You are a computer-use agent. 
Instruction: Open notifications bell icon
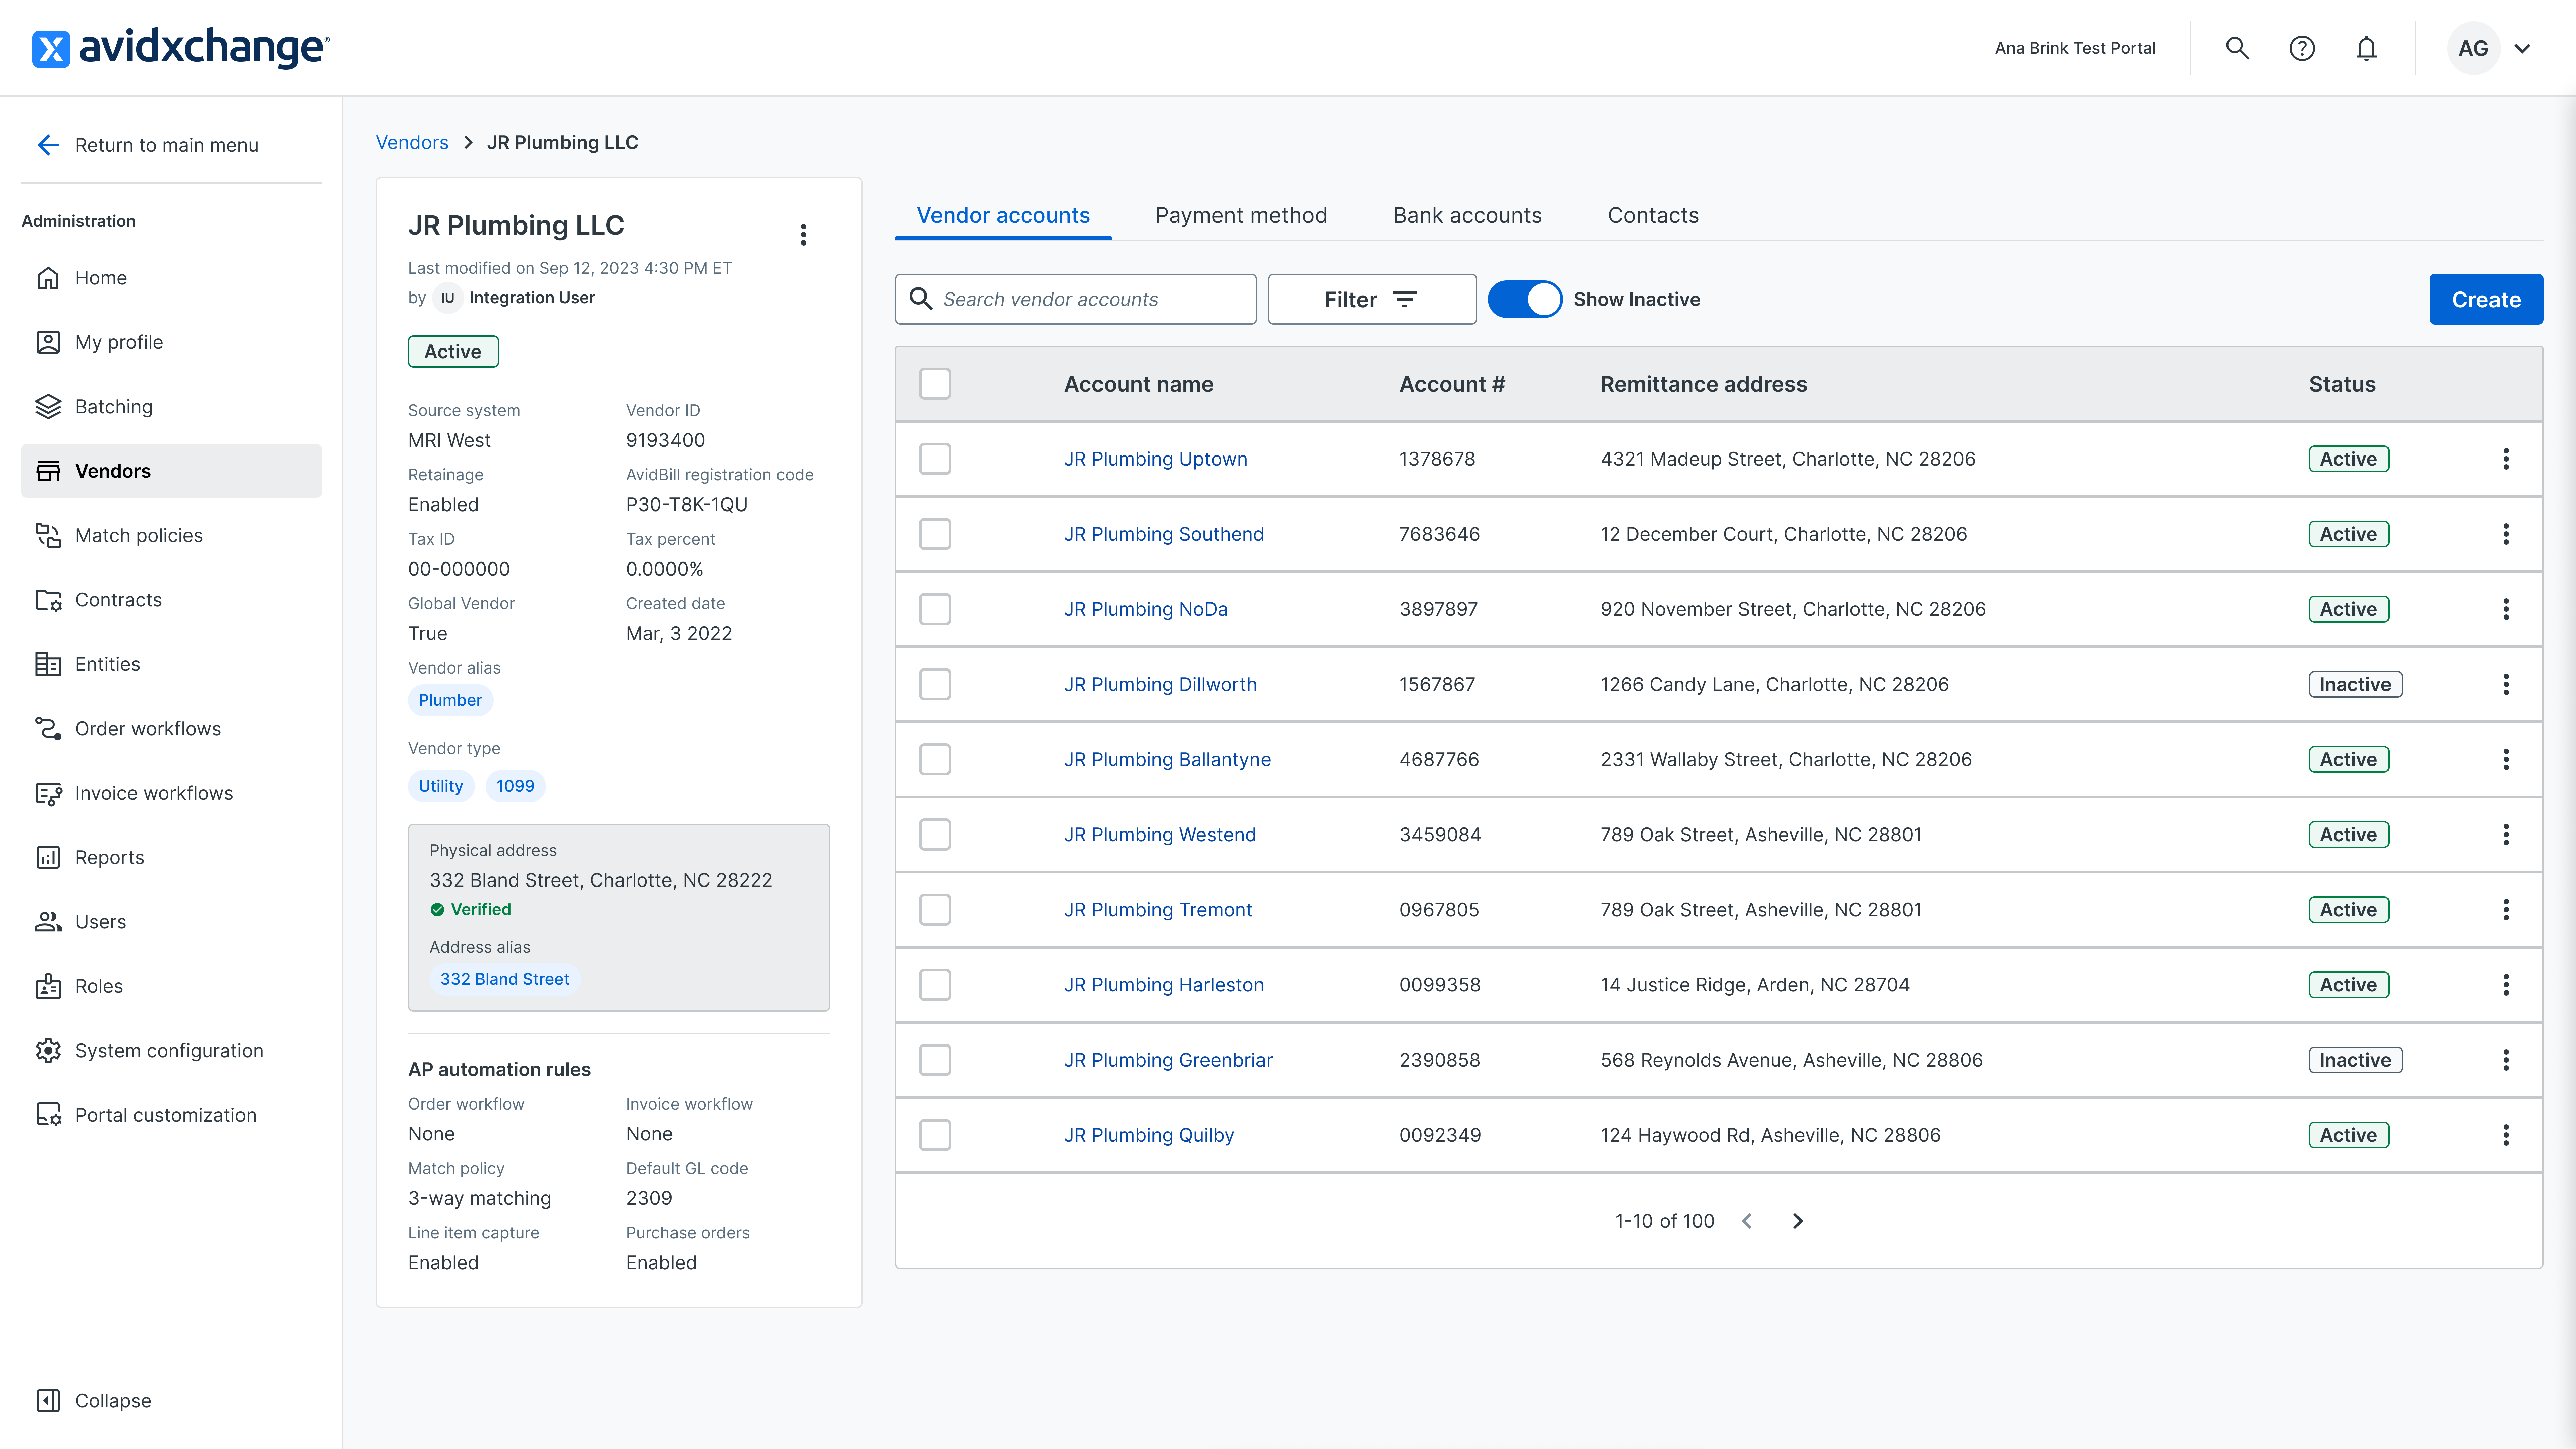2366,48
